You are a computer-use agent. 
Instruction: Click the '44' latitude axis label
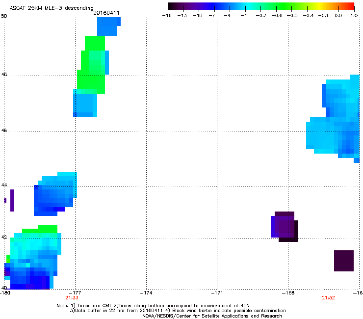click(4, 185)
